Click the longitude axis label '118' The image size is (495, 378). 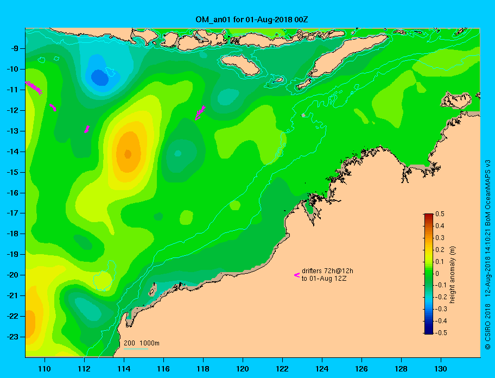click(203, 369)
